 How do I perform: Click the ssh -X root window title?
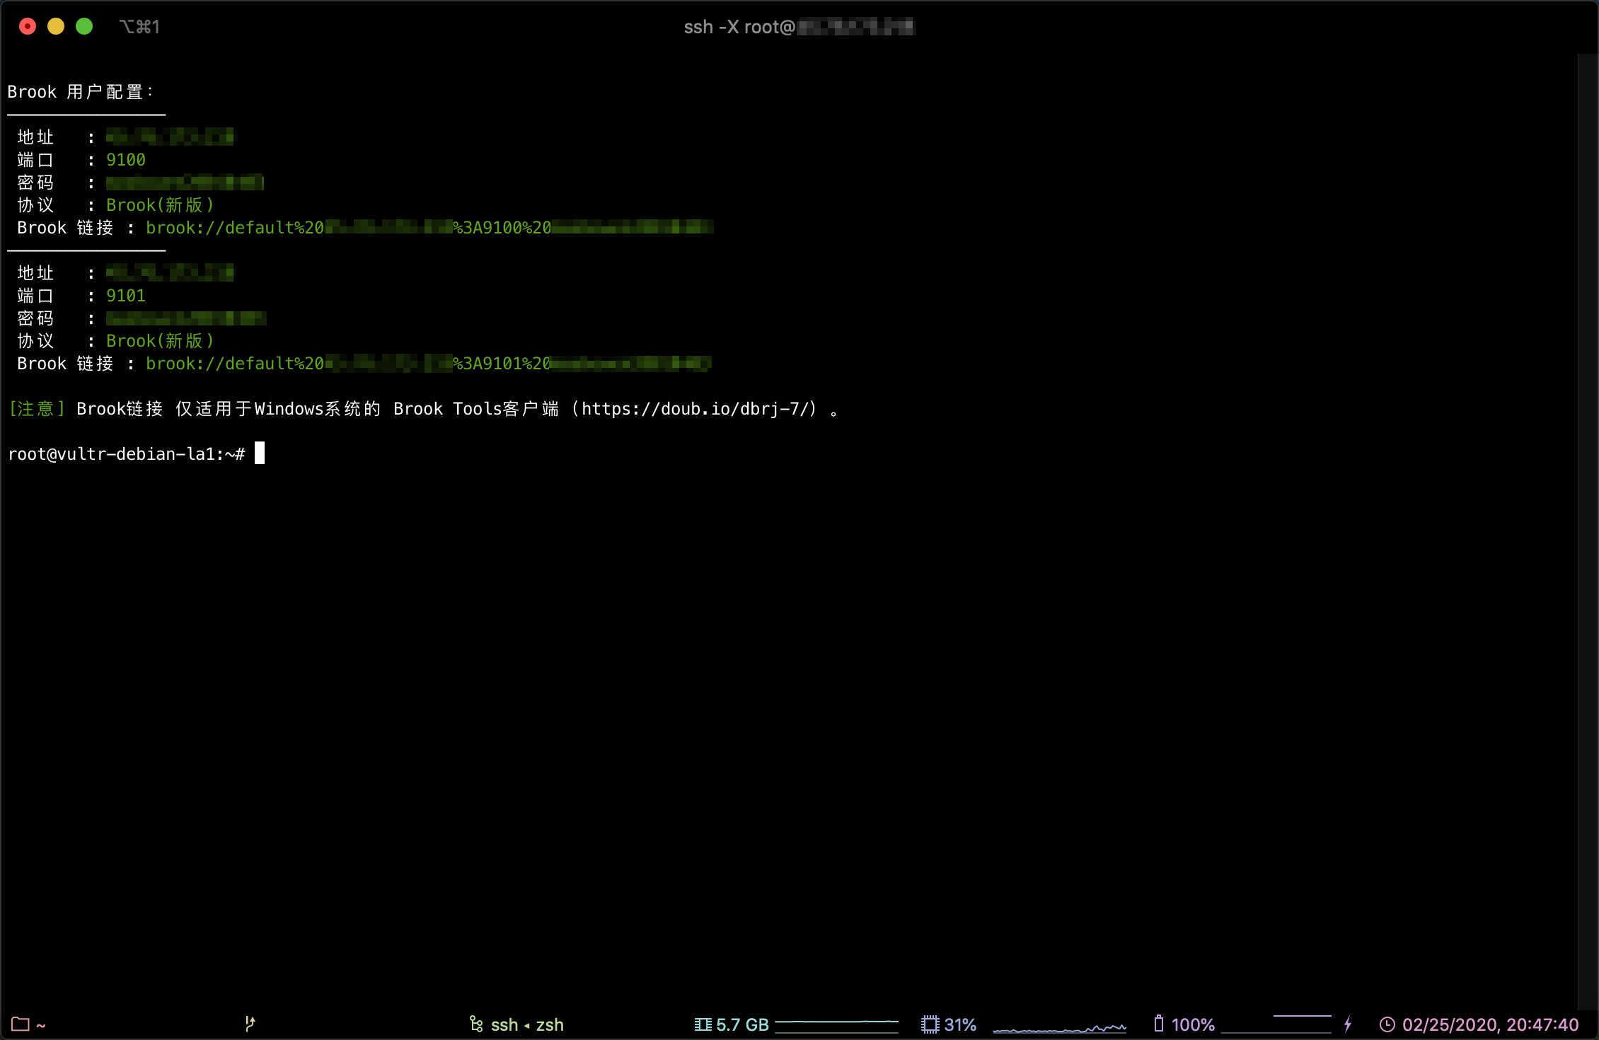click(x=799, y=27)
